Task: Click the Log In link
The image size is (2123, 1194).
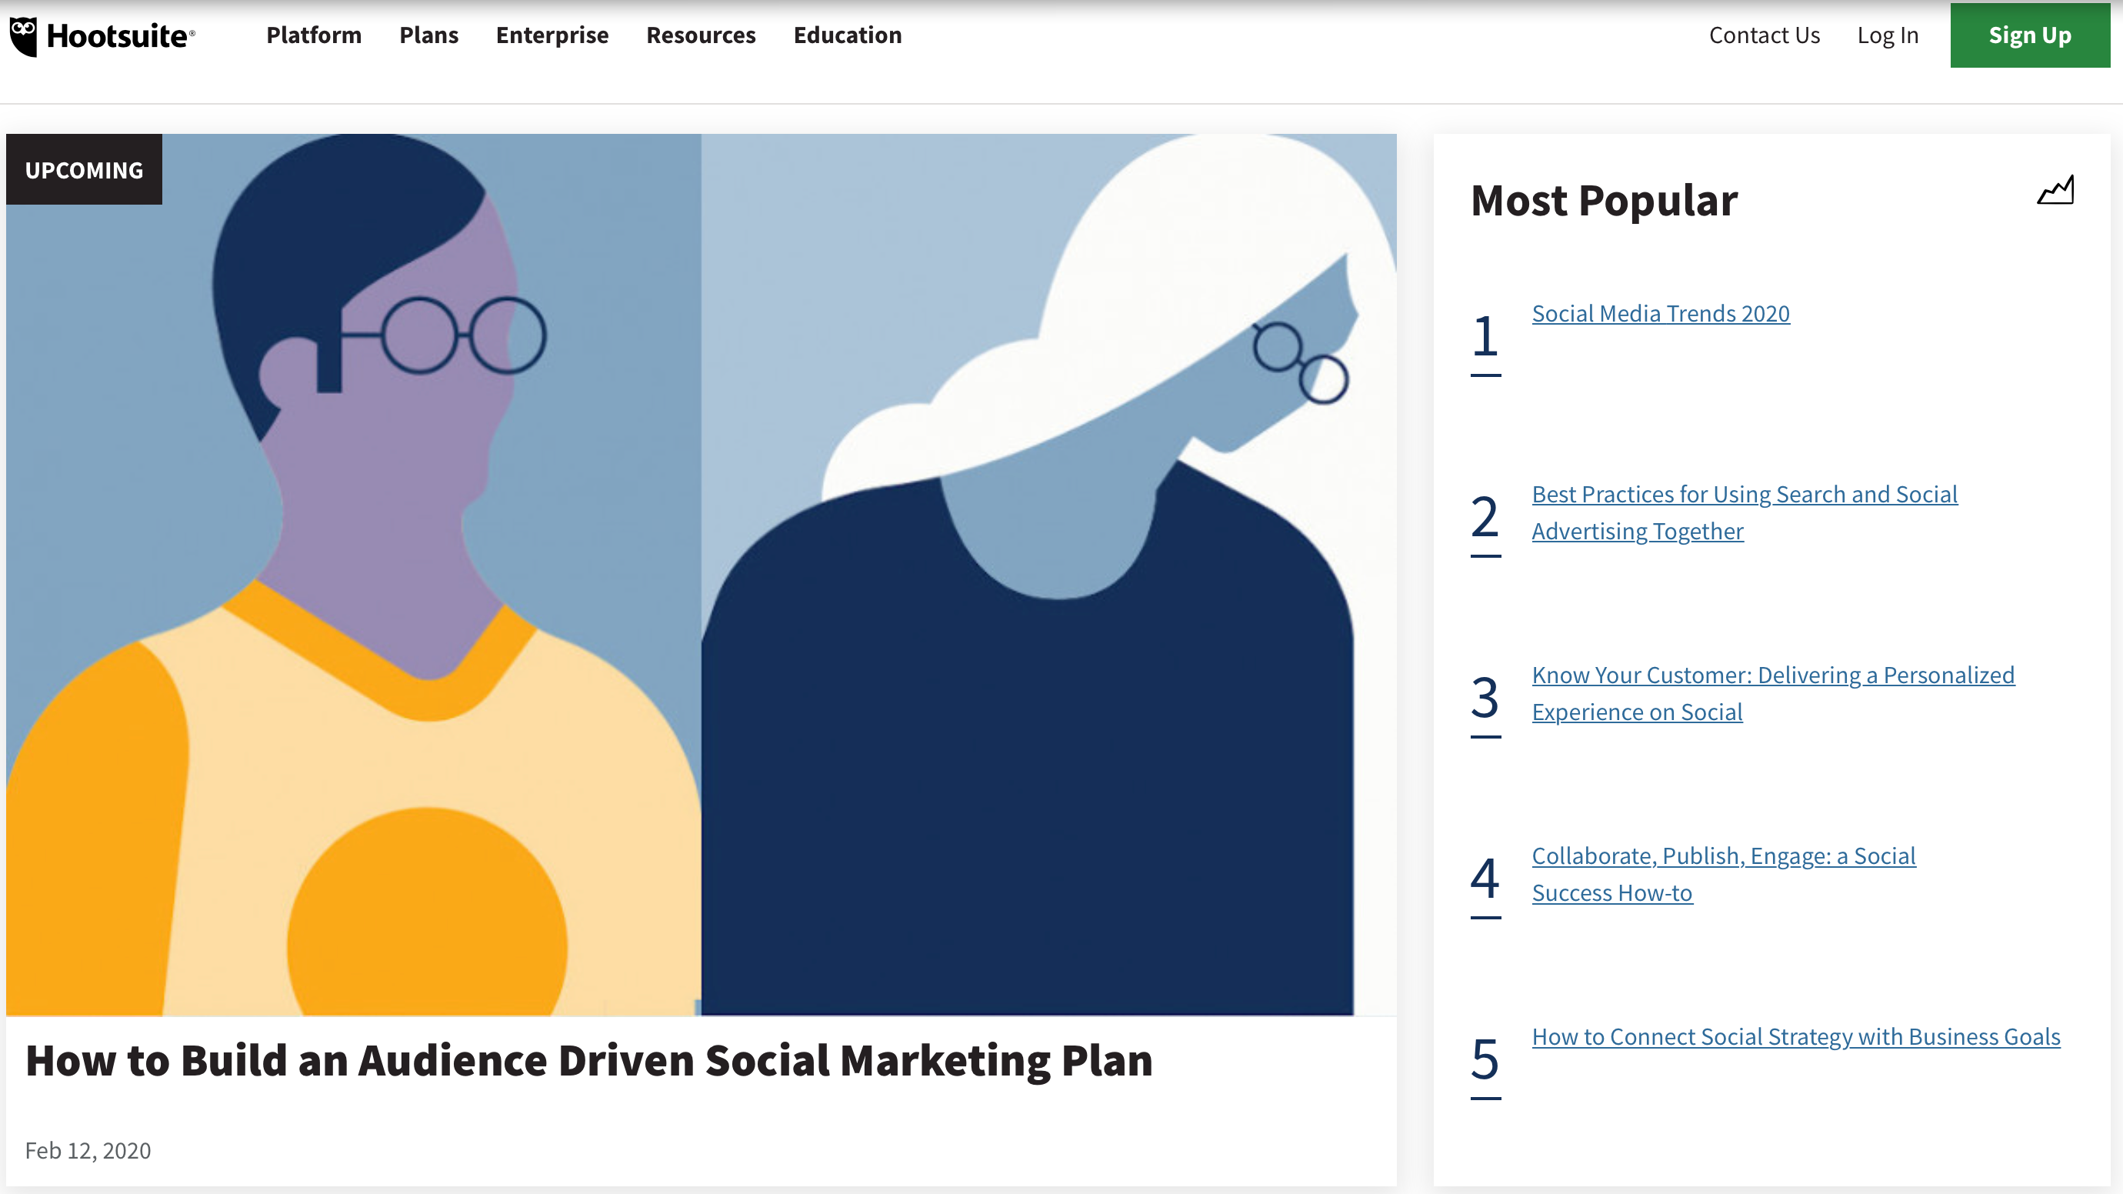Action: tap(1888, 35)
